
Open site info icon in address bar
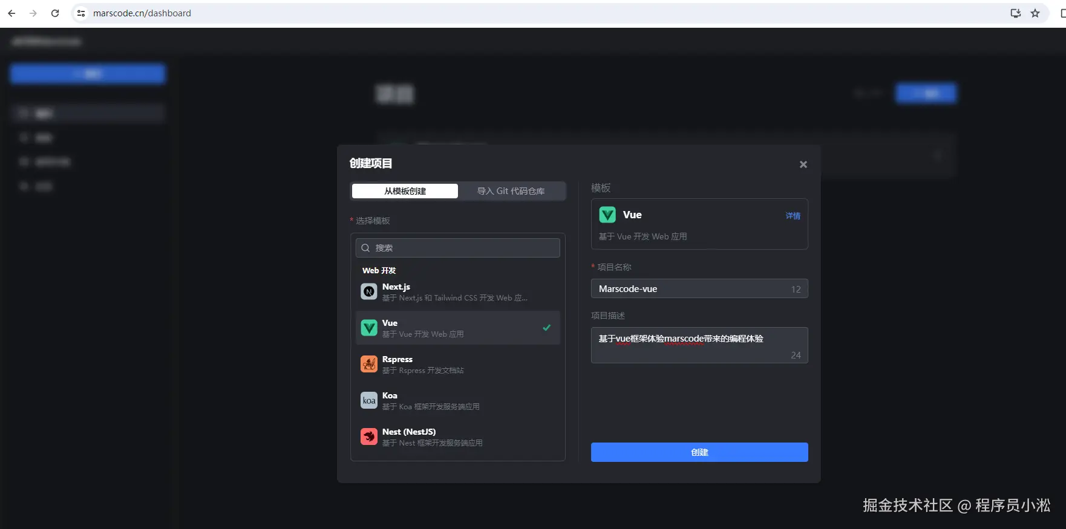click(81, 13)
